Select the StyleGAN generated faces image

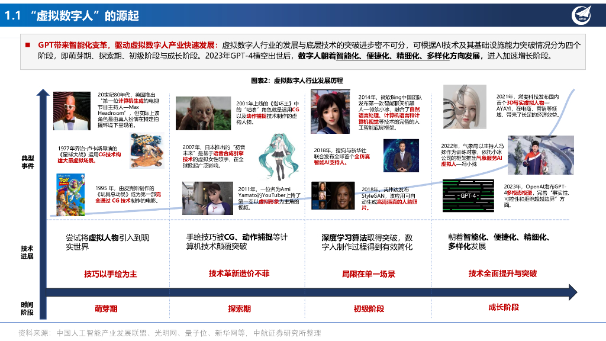point(333,195)
